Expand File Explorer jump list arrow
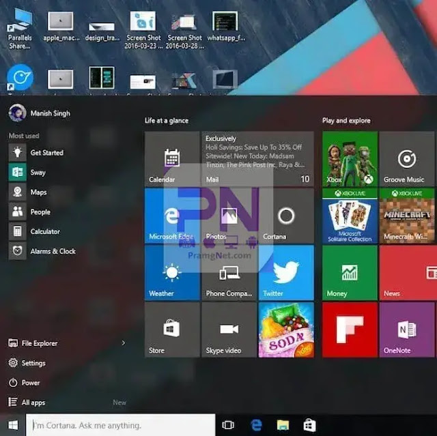Viewport: 437px width, 436px height. click(x=124, y=343)
